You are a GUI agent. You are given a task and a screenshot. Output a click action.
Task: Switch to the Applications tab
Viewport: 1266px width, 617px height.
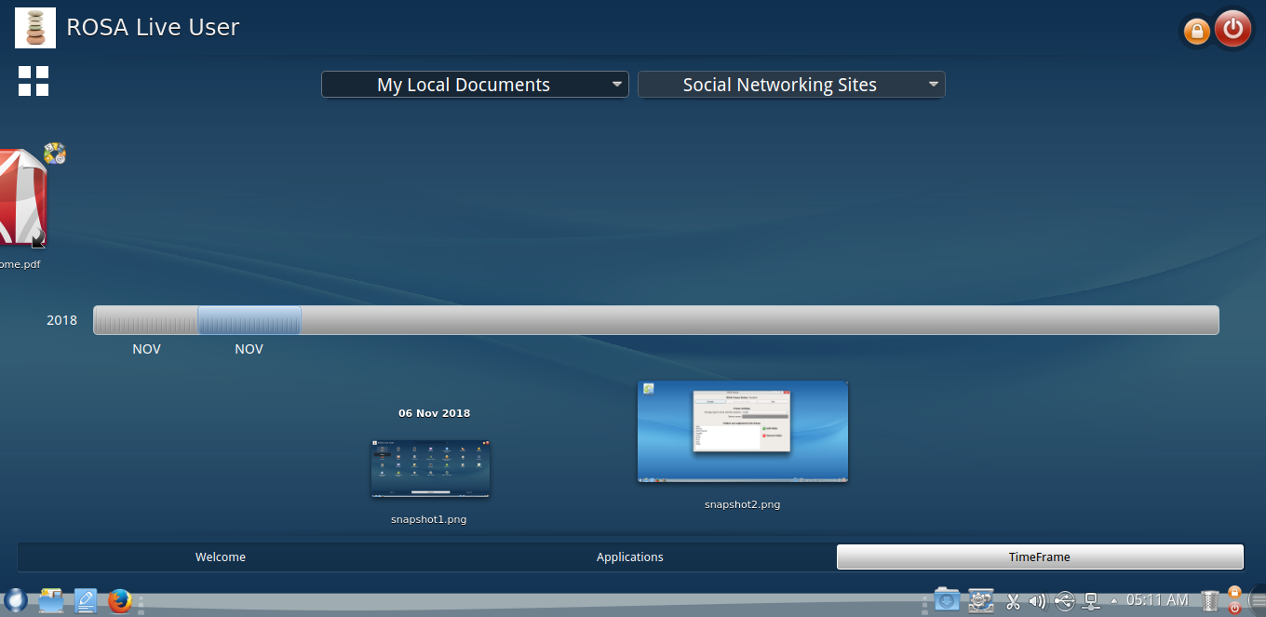pyautogui.click(x=630, y=557)
